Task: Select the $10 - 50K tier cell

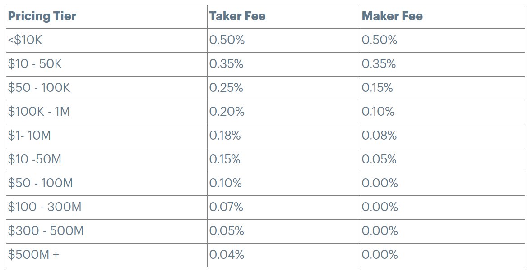Action: (x=35, y=64)
